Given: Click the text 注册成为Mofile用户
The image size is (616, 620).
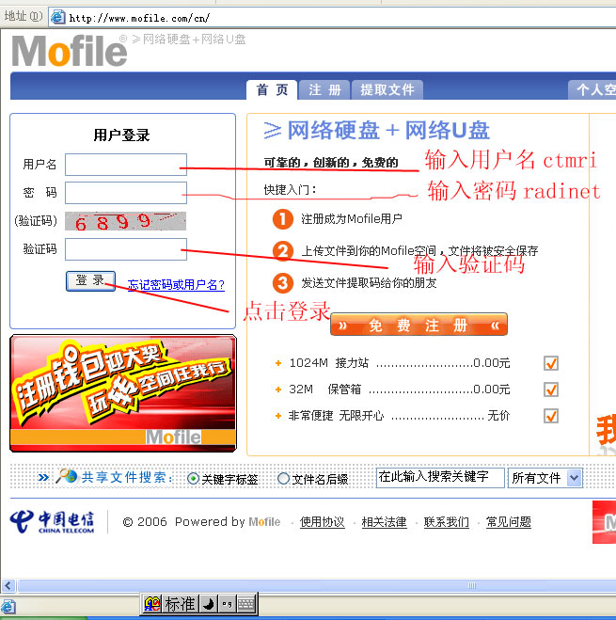Looking at the screenshot, I should coord(352,218).
